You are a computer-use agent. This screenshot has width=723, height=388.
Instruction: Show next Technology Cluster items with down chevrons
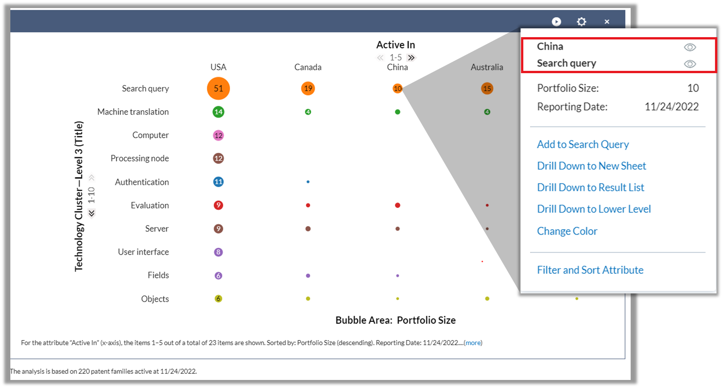coord(92,213)
